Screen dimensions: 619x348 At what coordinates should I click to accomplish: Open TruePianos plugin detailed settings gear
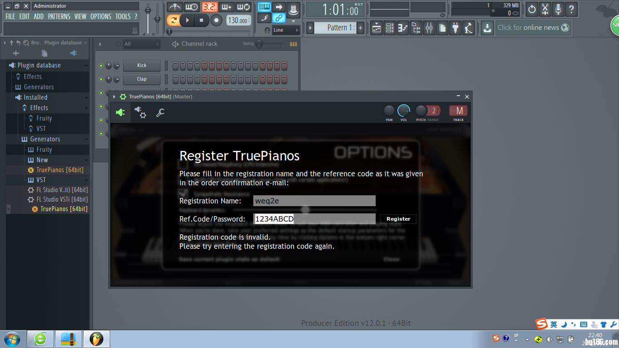[x=140, y=112]
